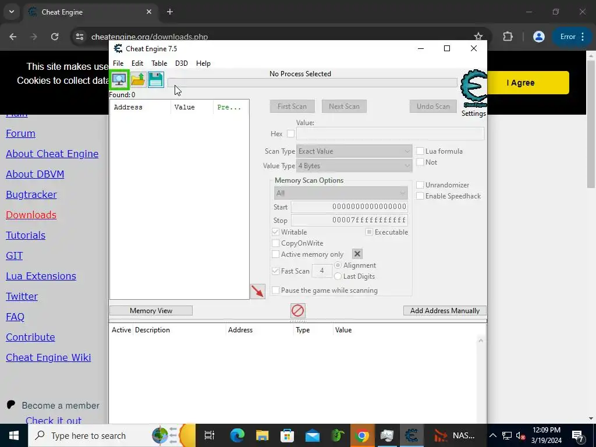Enable Speedhack checkbox
This screenshot has width=596, height=447.
(420, 196)
